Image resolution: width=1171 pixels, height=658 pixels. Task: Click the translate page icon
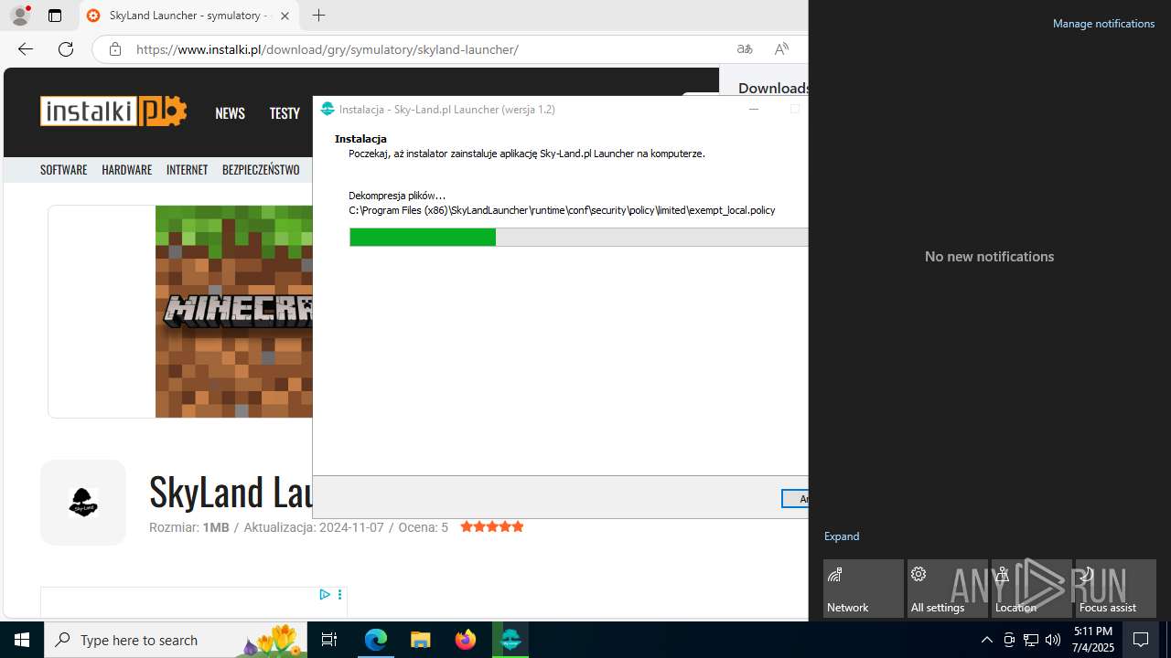(x=745, y=49)
